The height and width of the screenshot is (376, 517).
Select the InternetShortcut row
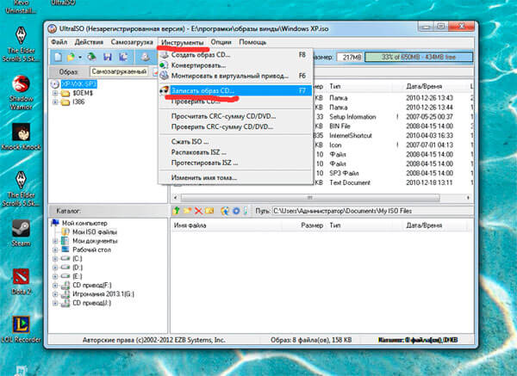pyautogui.click(x=392, y=136)
